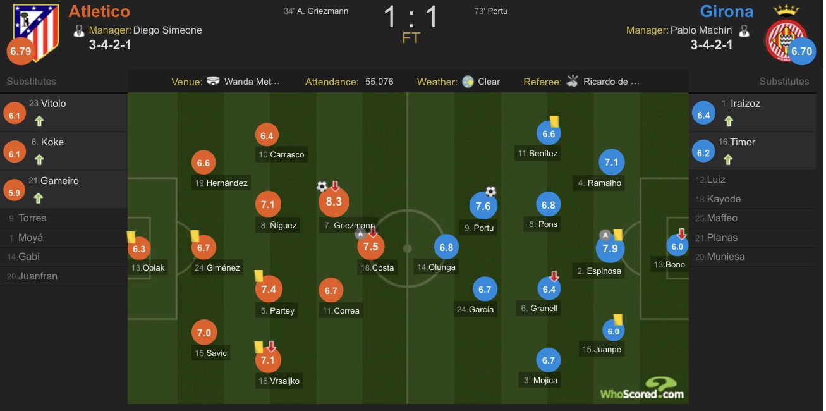Click the WhoScored.com logo
Image resolution: width=826 pixels, height=411 pixels.
point(642,388)
